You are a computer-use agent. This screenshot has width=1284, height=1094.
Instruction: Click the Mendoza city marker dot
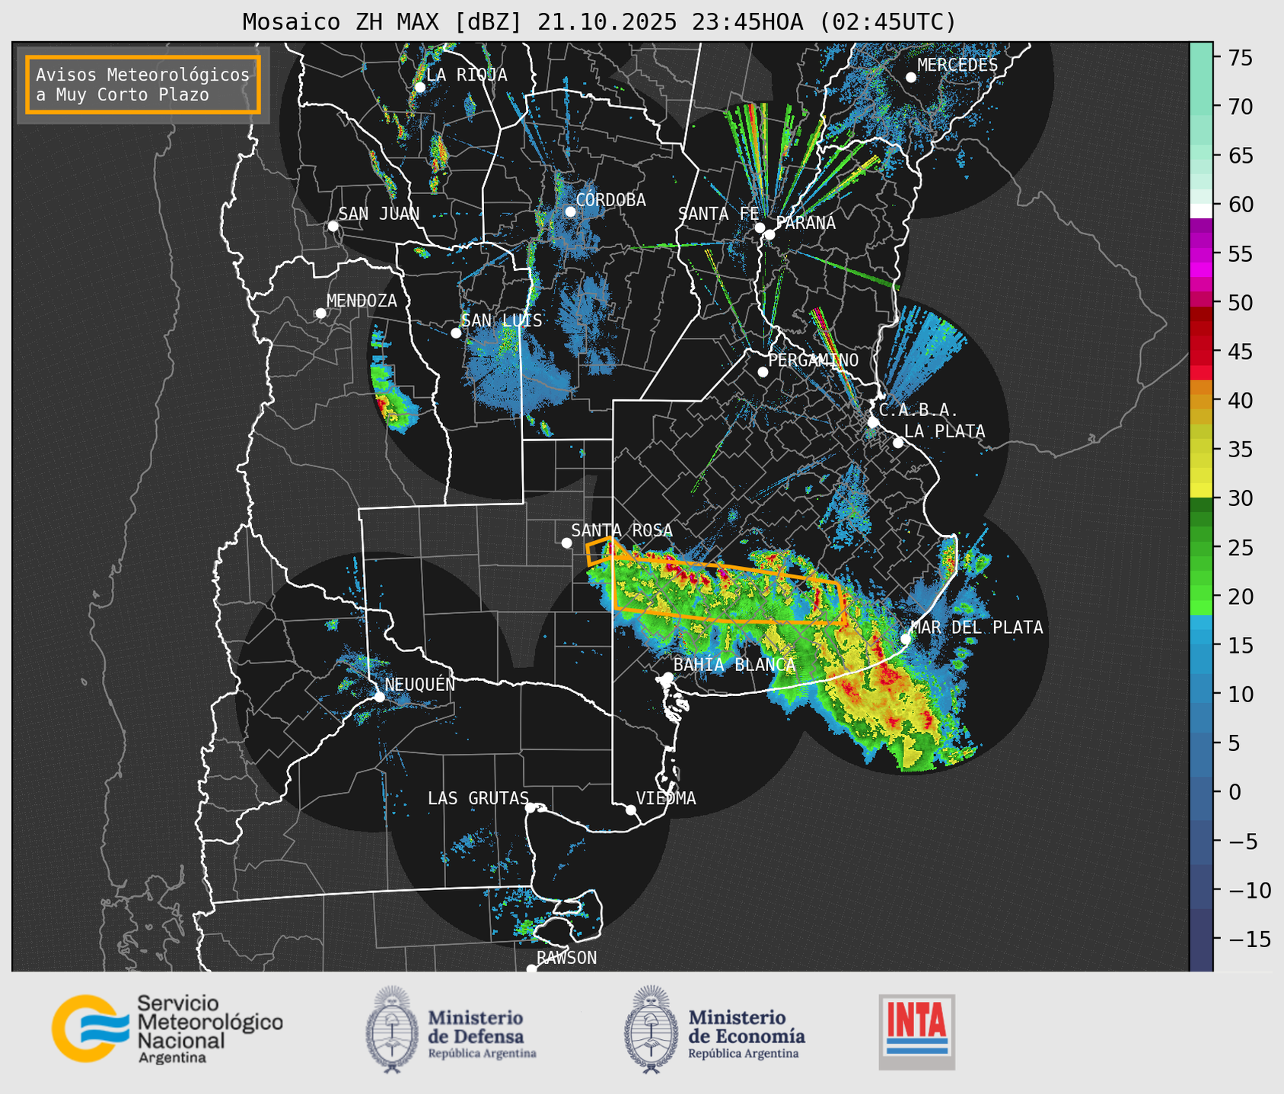(320, 313)
